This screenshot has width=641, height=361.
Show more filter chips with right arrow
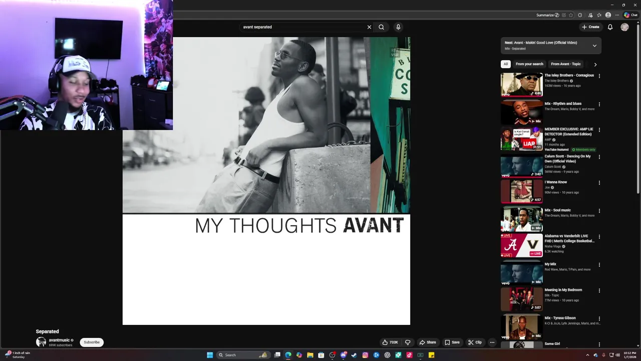click(x=595, y=64)
